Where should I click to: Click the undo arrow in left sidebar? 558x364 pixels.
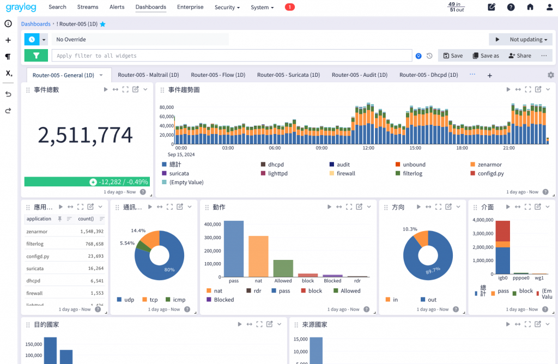pyautogui.click(x=8, y=94)
